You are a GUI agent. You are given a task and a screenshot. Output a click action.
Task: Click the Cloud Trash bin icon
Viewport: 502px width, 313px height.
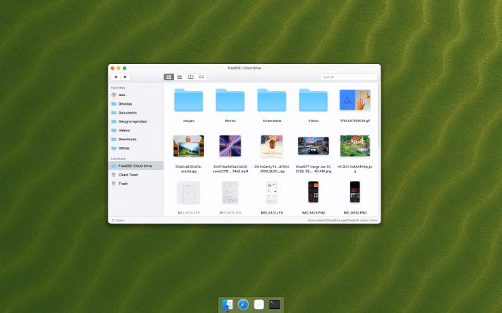[x=114, y=175]
